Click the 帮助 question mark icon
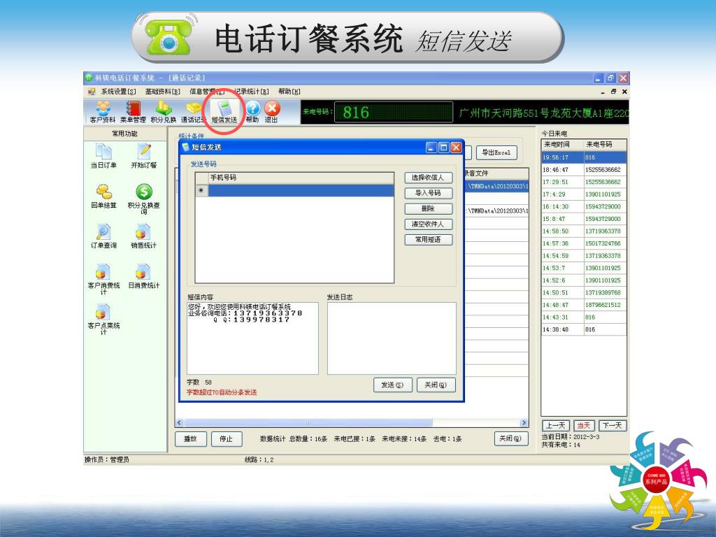 click(x=252, y=112)
